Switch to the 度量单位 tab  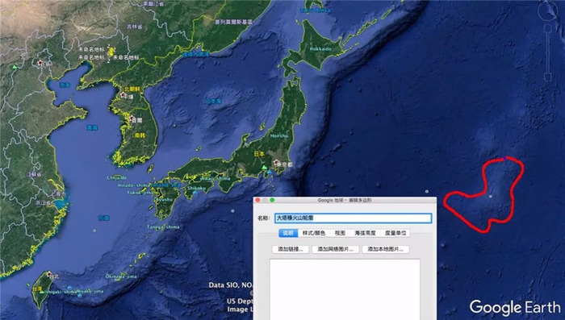[395, 233]
